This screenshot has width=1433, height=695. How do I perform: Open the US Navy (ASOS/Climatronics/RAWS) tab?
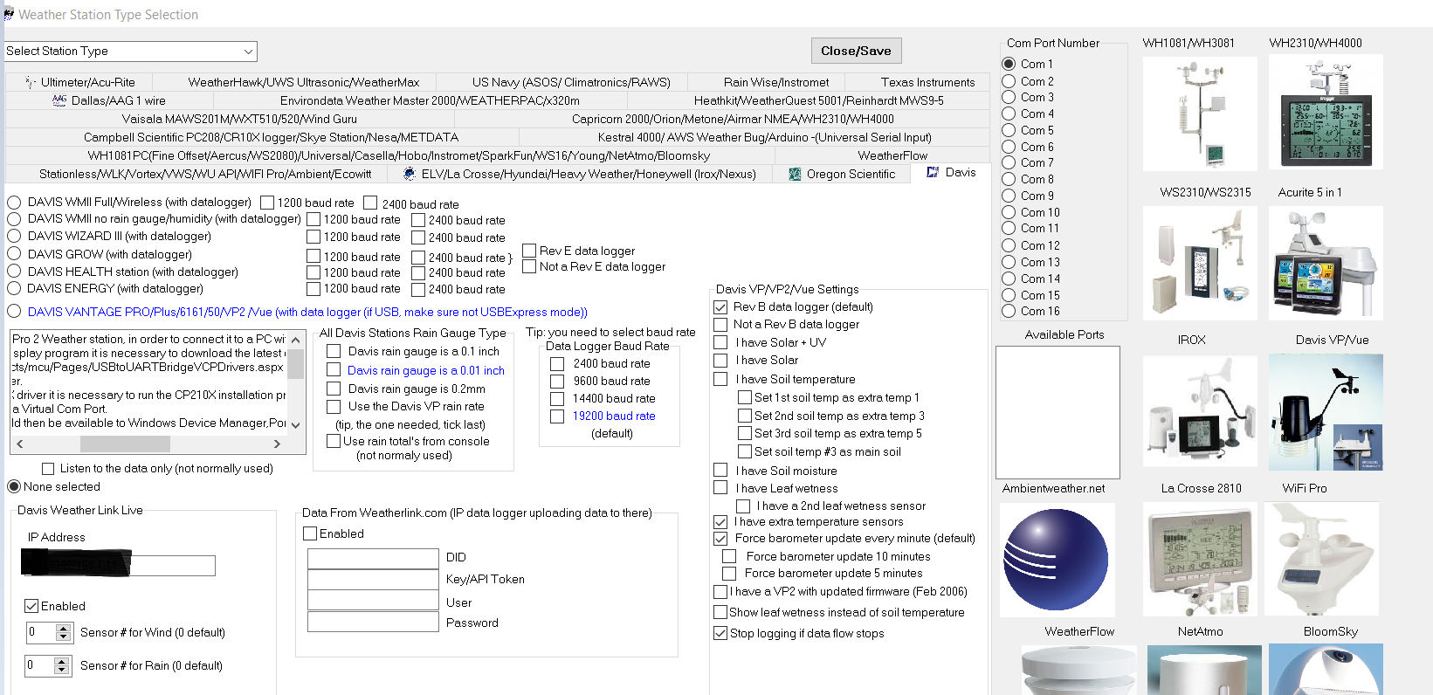(x=571, y=82)
